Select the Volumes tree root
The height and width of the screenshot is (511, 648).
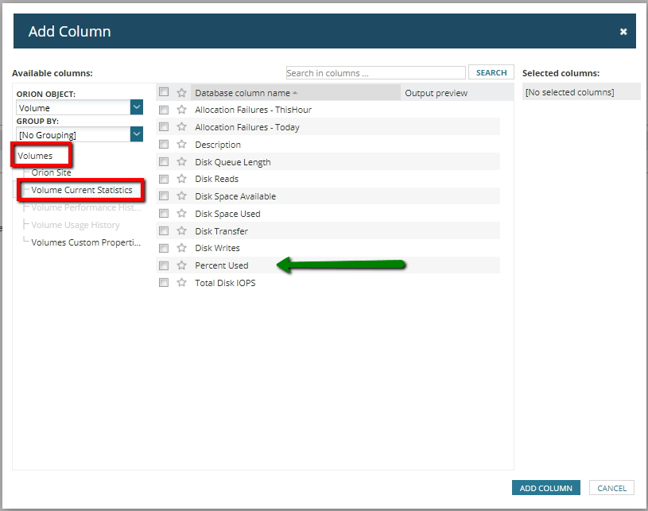(35, 156)
